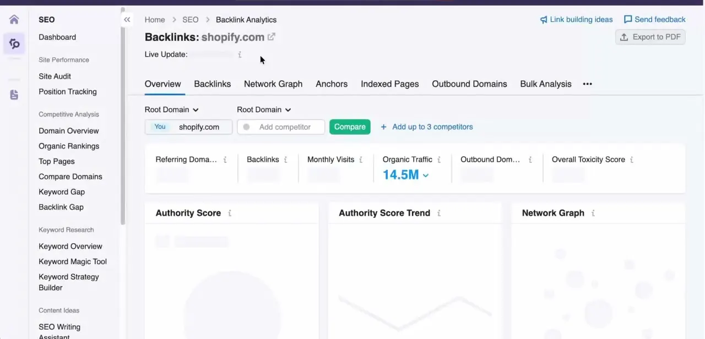Open Top Pages in the sidebar

click(x=57, y=162)
